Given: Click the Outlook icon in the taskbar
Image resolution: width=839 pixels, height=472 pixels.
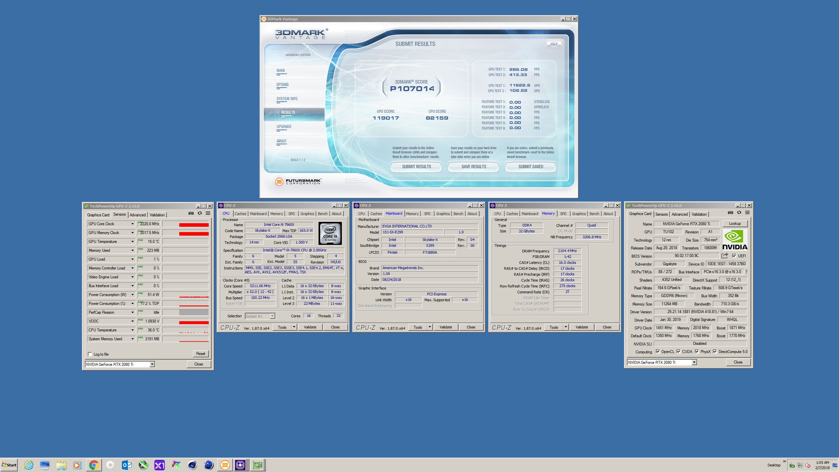Looking at the screenshot, I should point(127,465).
